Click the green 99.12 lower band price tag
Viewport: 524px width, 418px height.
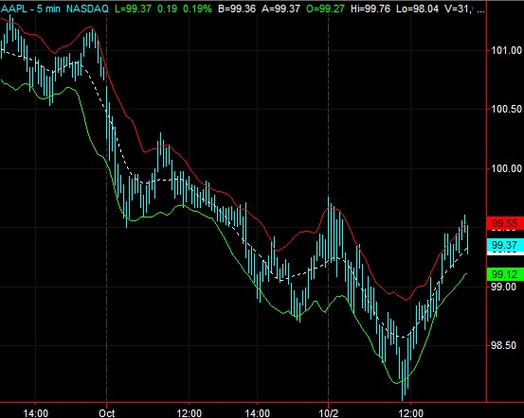click(505, 274)
